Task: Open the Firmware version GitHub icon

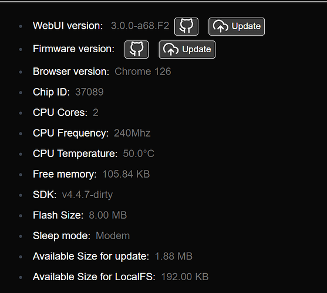Action: [137, 50]
